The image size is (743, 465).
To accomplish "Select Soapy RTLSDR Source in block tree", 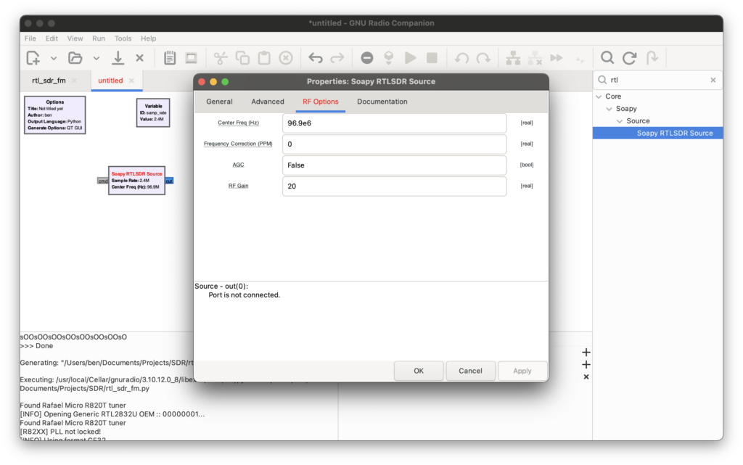I will [x=674, y=133].
